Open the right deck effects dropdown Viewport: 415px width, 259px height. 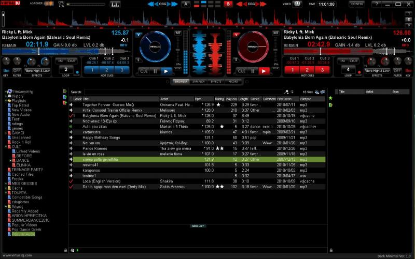point(377,71)
